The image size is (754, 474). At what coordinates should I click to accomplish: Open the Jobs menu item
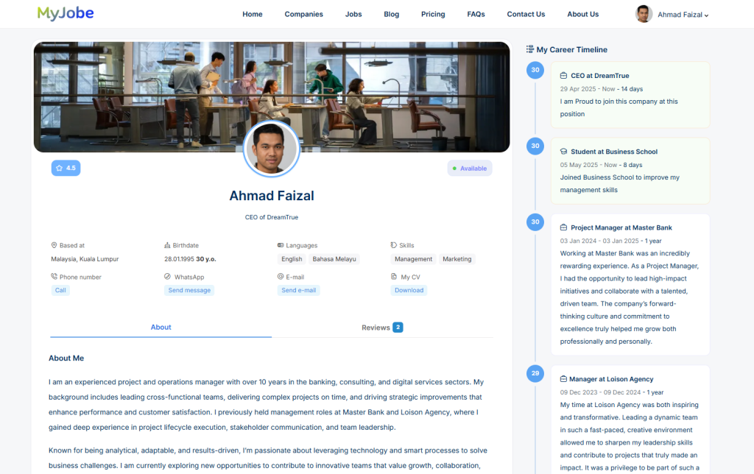[x=353, y=15]
